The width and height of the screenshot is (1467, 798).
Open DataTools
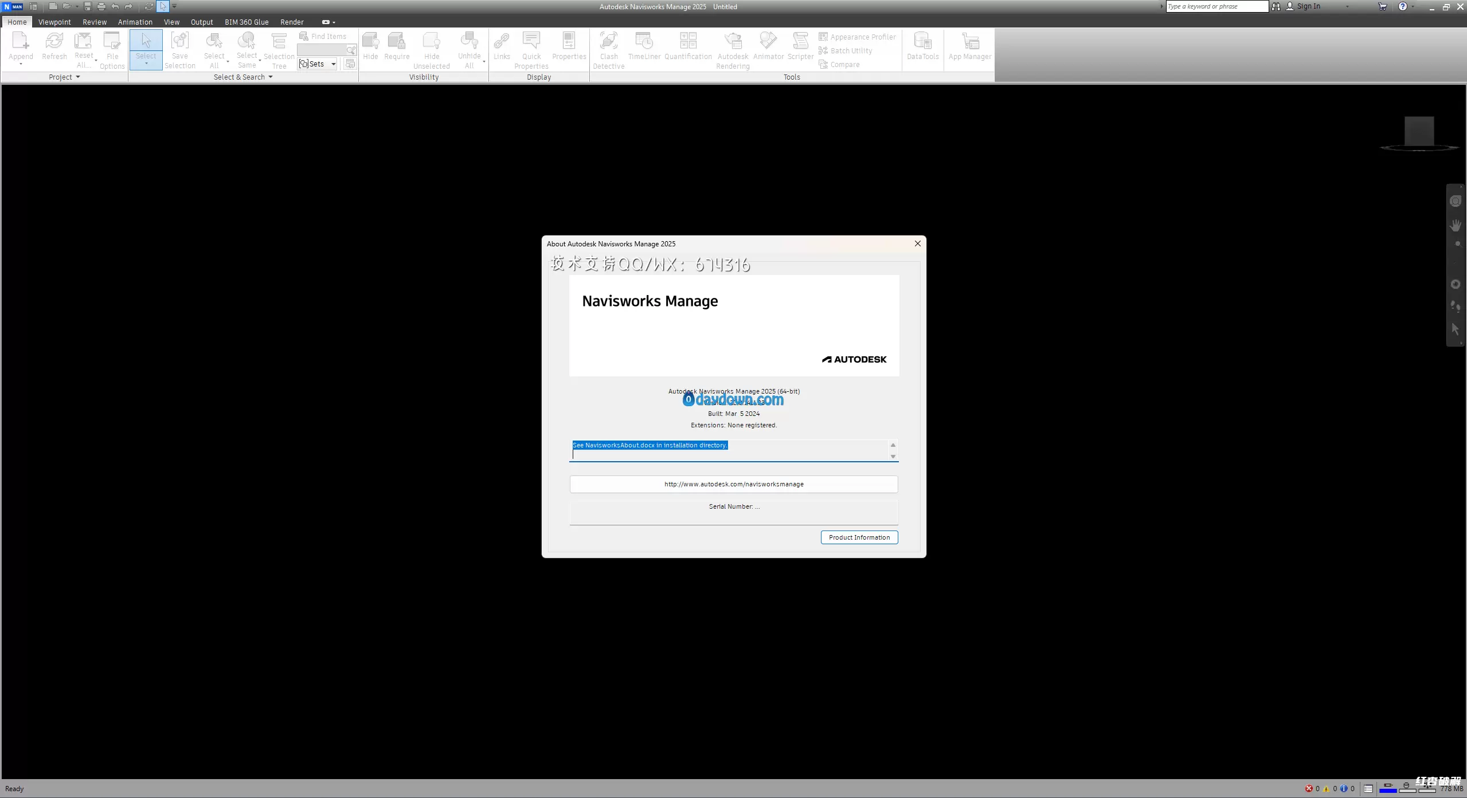coord(922,46)
